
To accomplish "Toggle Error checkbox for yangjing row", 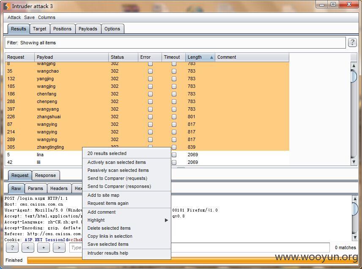I will pyautogui.click(x=150, y=79).
